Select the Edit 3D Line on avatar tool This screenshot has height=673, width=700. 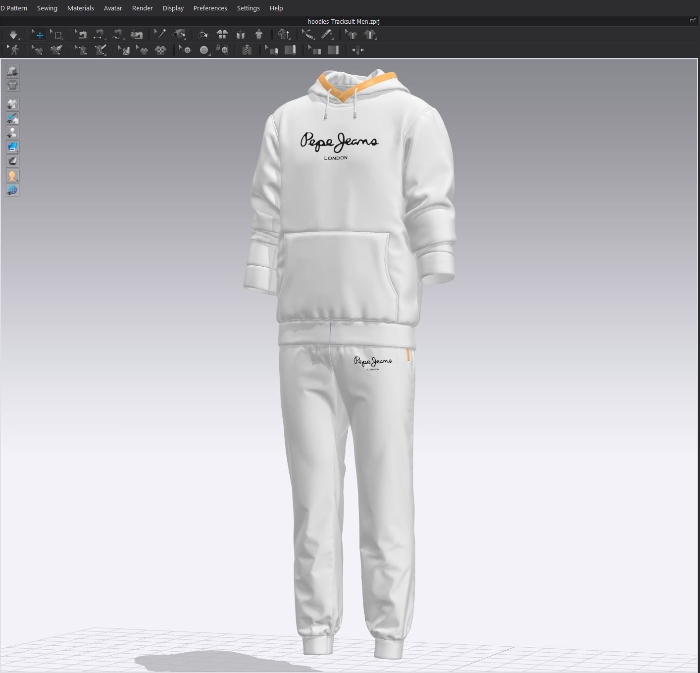[81, 50]
